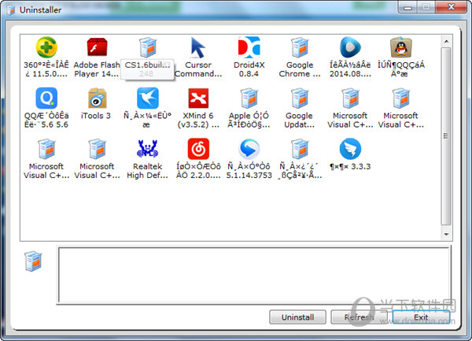
Task: Click the vertical scrollbar thumb in program list
Action: [x=446, y=136]
